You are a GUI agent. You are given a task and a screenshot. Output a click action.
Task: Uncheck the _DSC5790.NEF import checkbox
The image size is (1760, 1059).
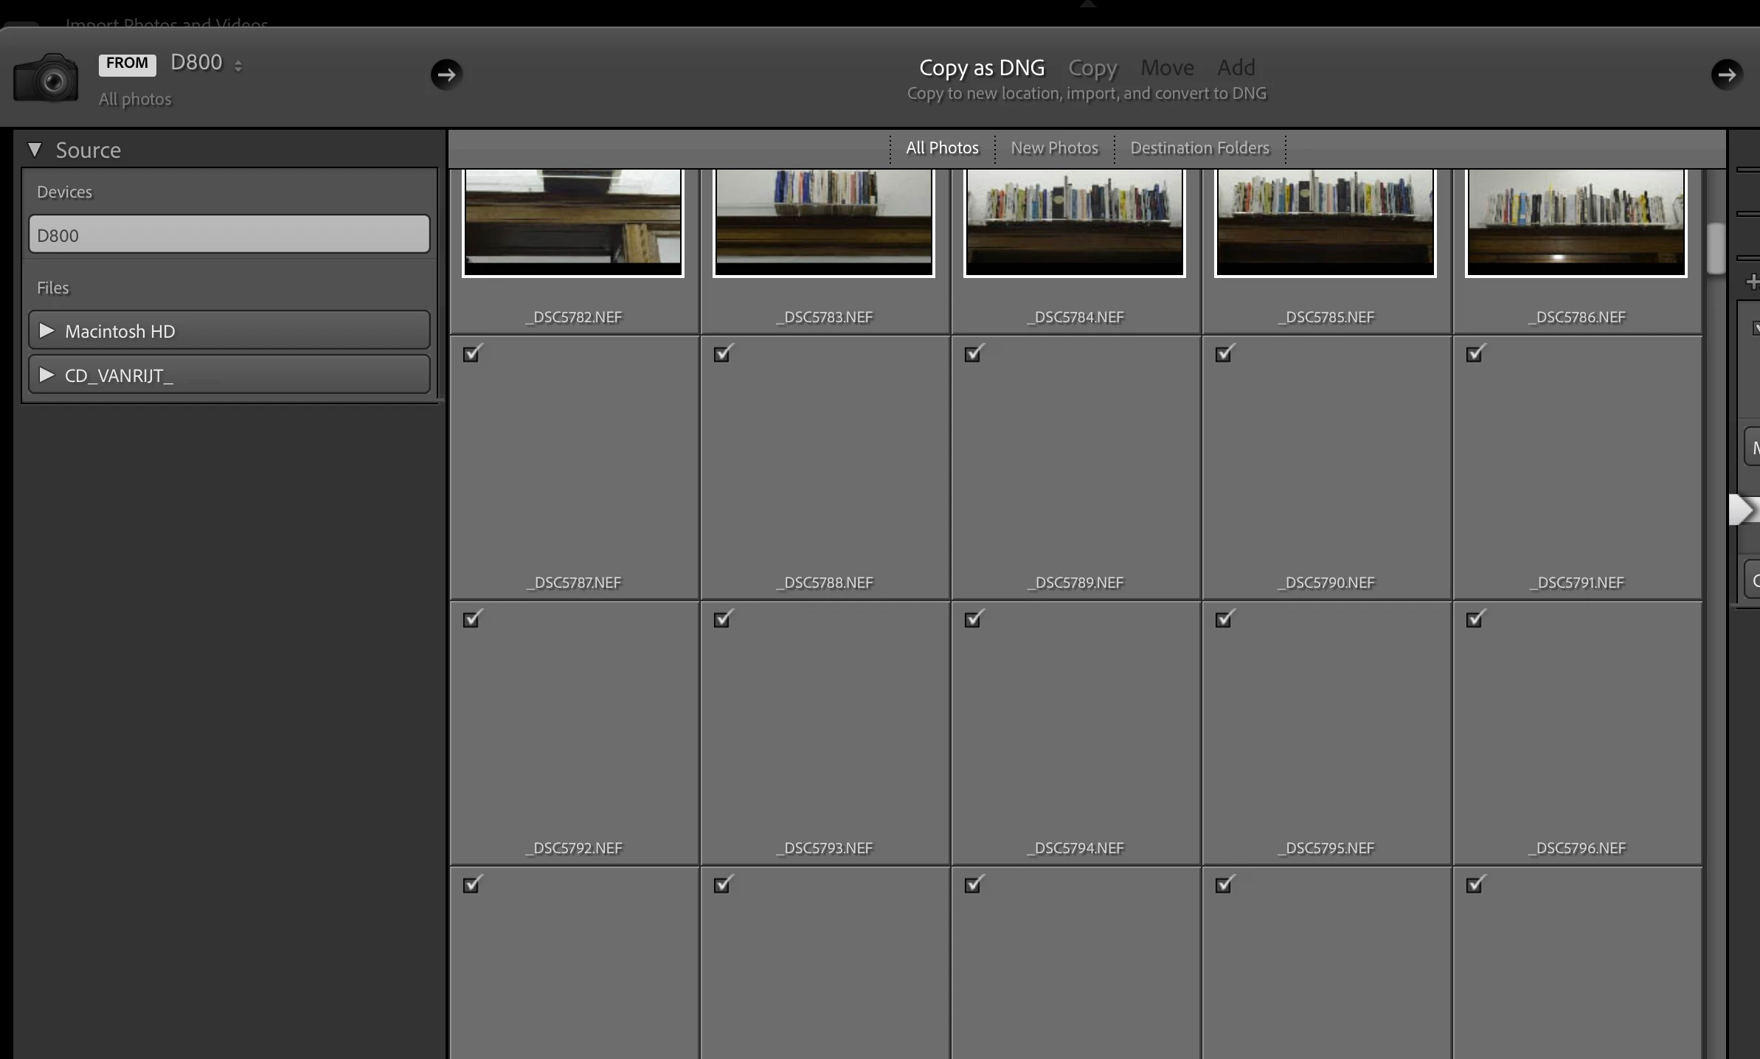[1224, 353]
